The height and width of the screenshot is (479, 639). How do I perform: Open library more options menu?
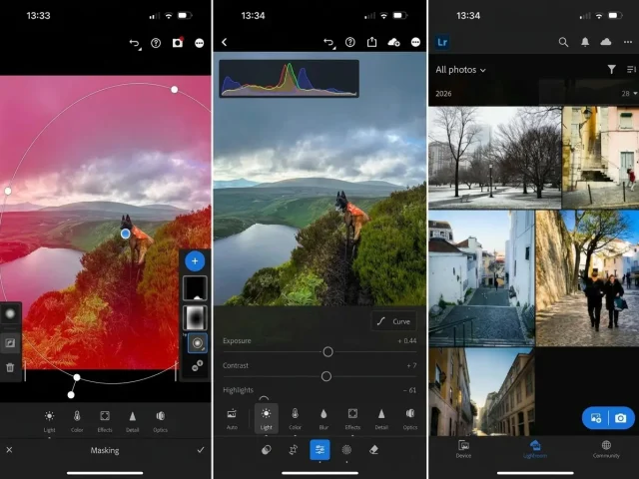(x=628, y=42)
